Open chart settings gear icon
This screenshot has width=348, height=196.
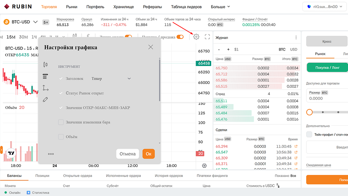point(196,37)
